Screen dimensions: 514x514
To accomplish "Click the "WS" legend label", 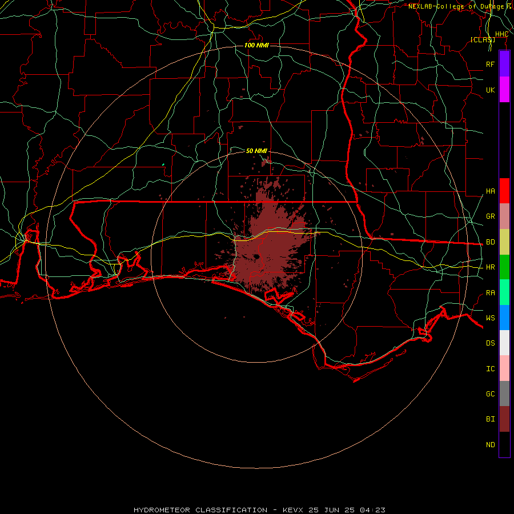I will tap(491, 318).
